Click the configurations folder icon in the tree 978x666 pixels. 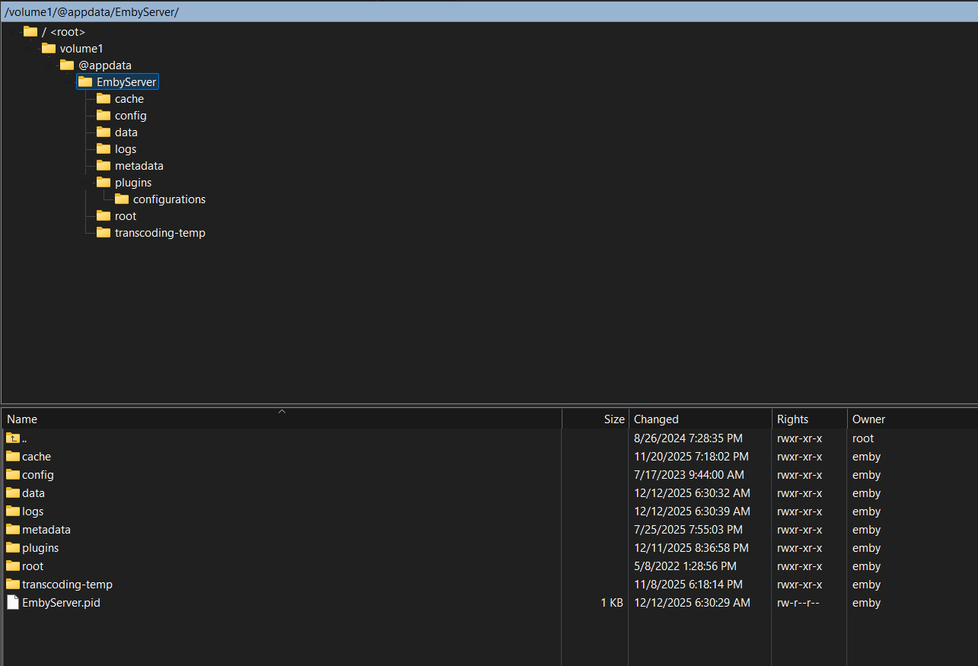click(x=122, y=199)
